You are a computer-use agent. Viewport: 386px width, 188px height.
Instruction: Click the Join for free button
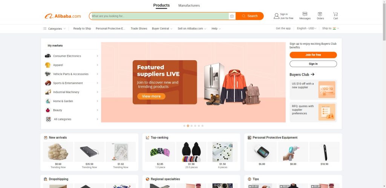313,55
